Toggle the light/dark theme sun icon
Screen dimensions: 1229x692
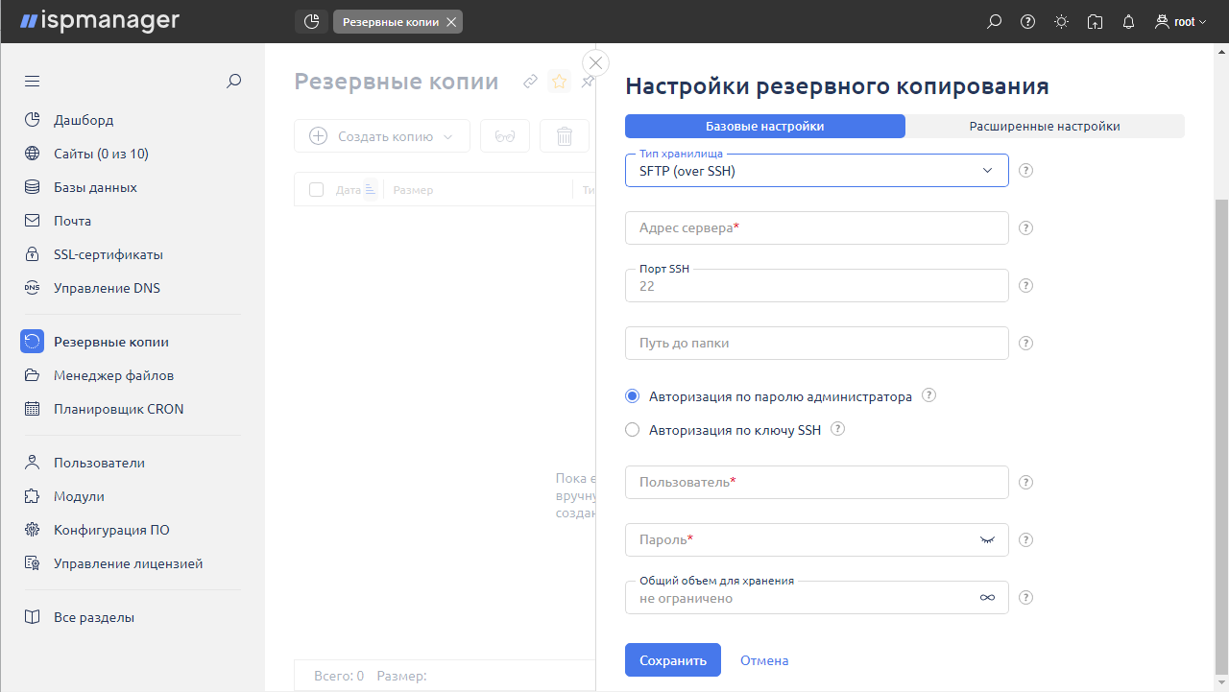pyautogui.click(x=1061, y=21)
